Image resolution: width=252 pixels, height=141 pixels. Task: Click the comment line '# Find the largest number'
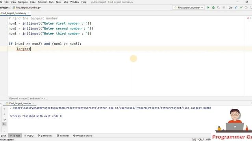[x=33, y=18]
